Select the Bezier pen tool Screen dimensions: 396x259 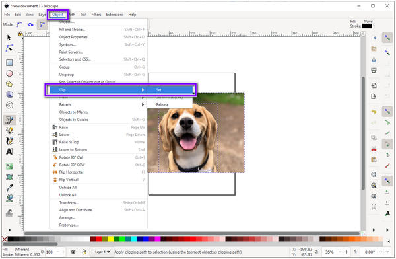click(9, 120)
